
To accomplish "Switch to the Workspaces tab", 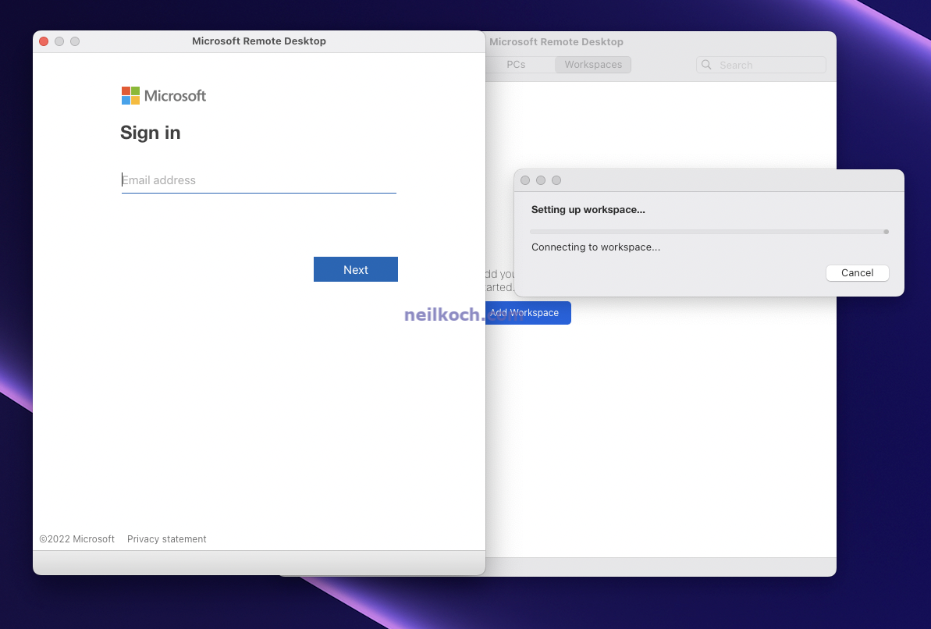I will click(x=592, y=64).
